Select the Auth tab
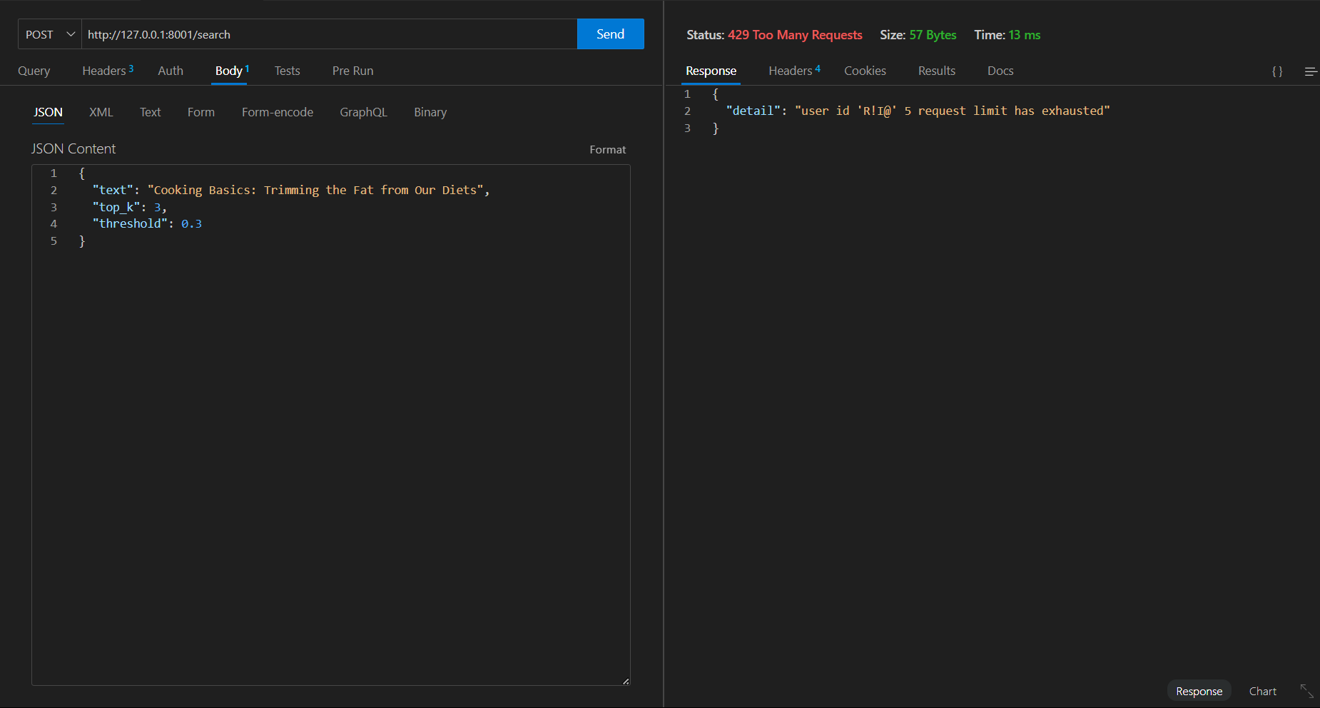The height and width of the screenshot is (708, 1320). pos(171,71)
